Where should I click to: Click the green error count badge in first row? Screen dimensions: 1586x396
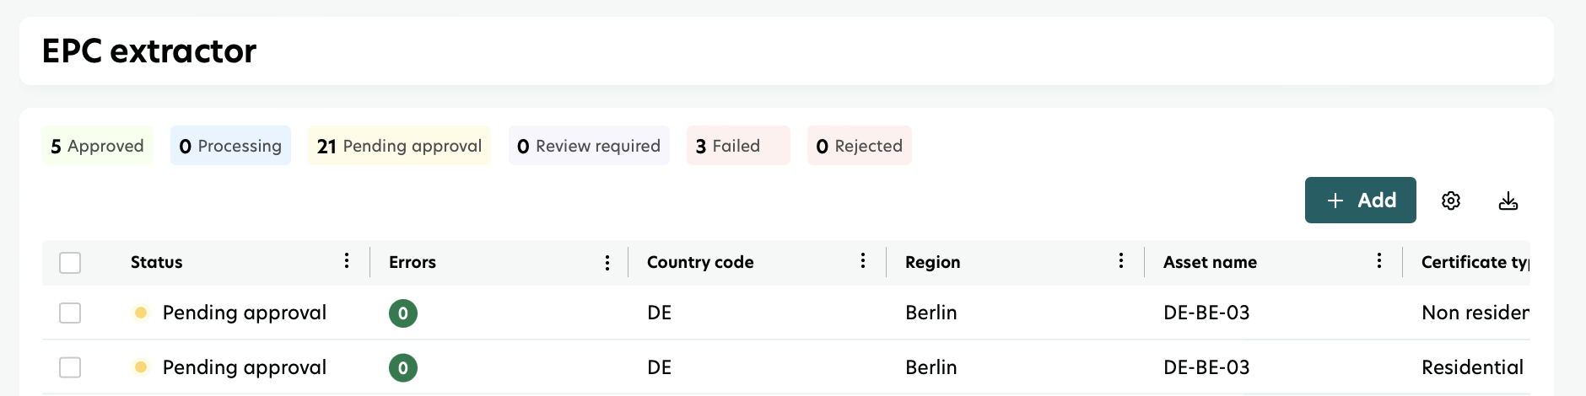403,313
